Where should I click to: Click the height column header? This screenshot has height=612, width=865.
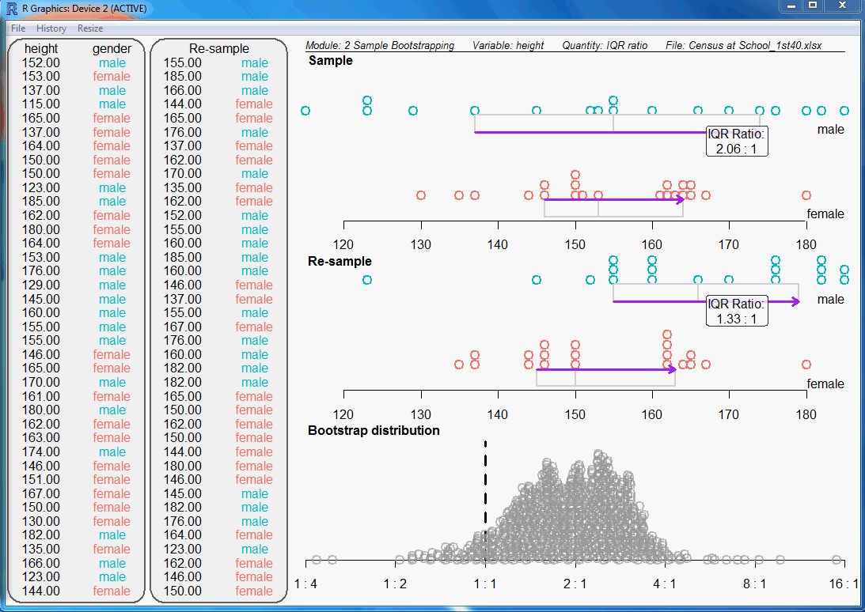pos(41,49)
